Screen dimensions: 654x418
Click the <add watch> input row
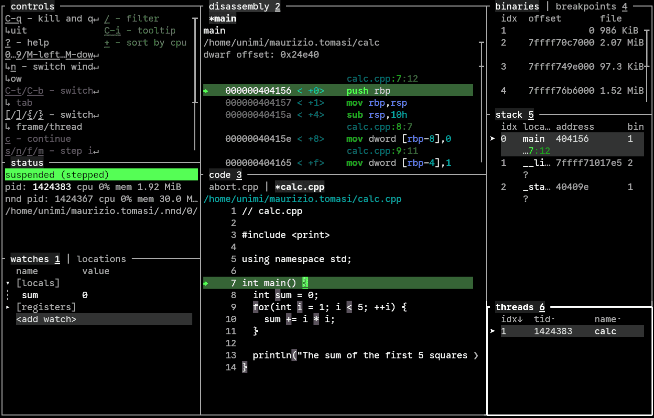coord(104,319)
